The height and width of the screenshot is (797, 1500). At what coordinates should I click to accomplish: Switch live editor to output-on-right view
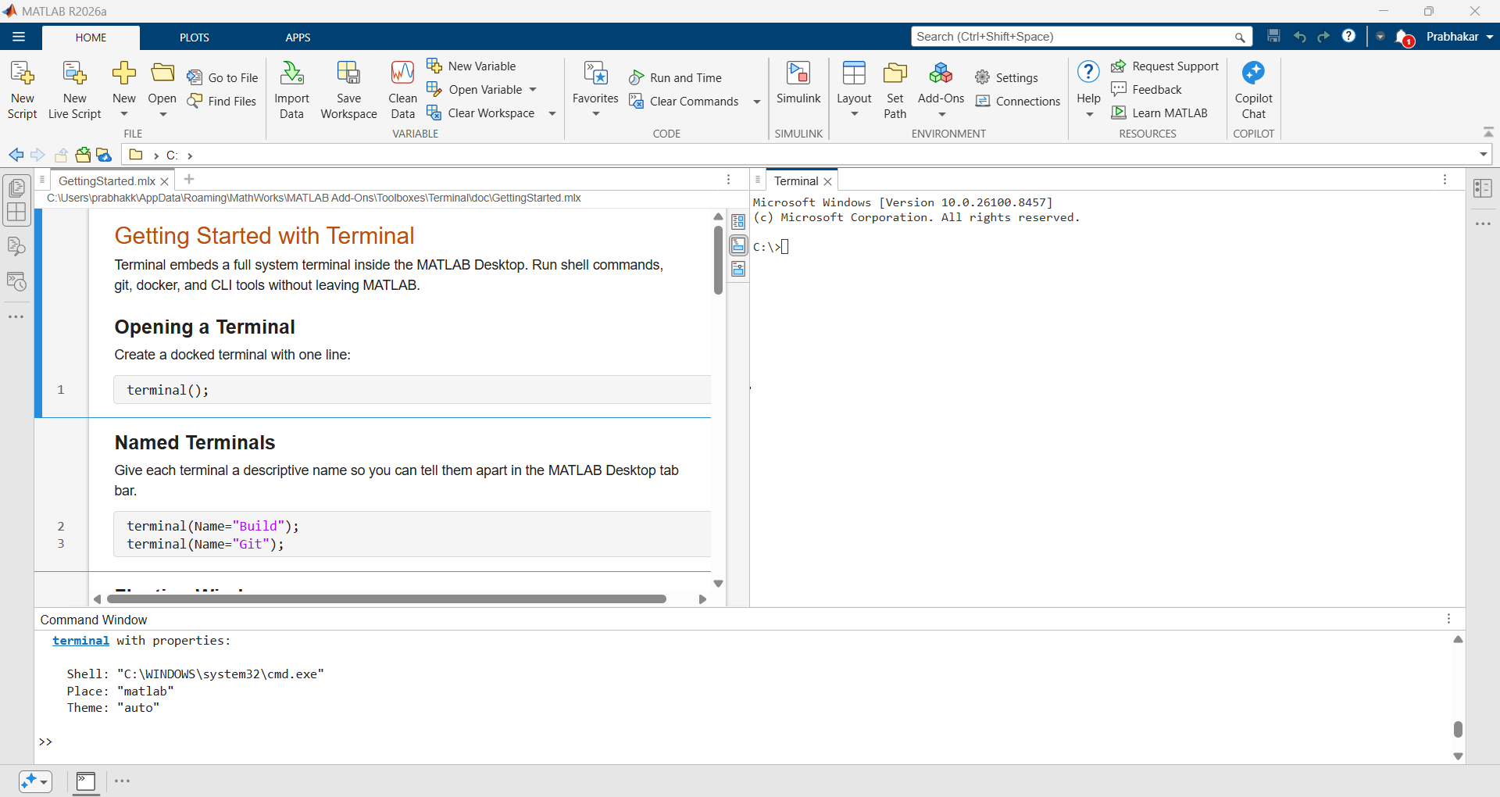pyautogui.click(x=738, y=222)
